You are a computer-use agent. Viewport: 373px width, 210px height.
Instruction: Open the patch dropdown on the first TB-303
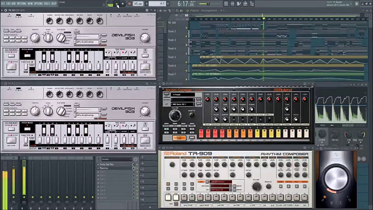coord(87,42)
